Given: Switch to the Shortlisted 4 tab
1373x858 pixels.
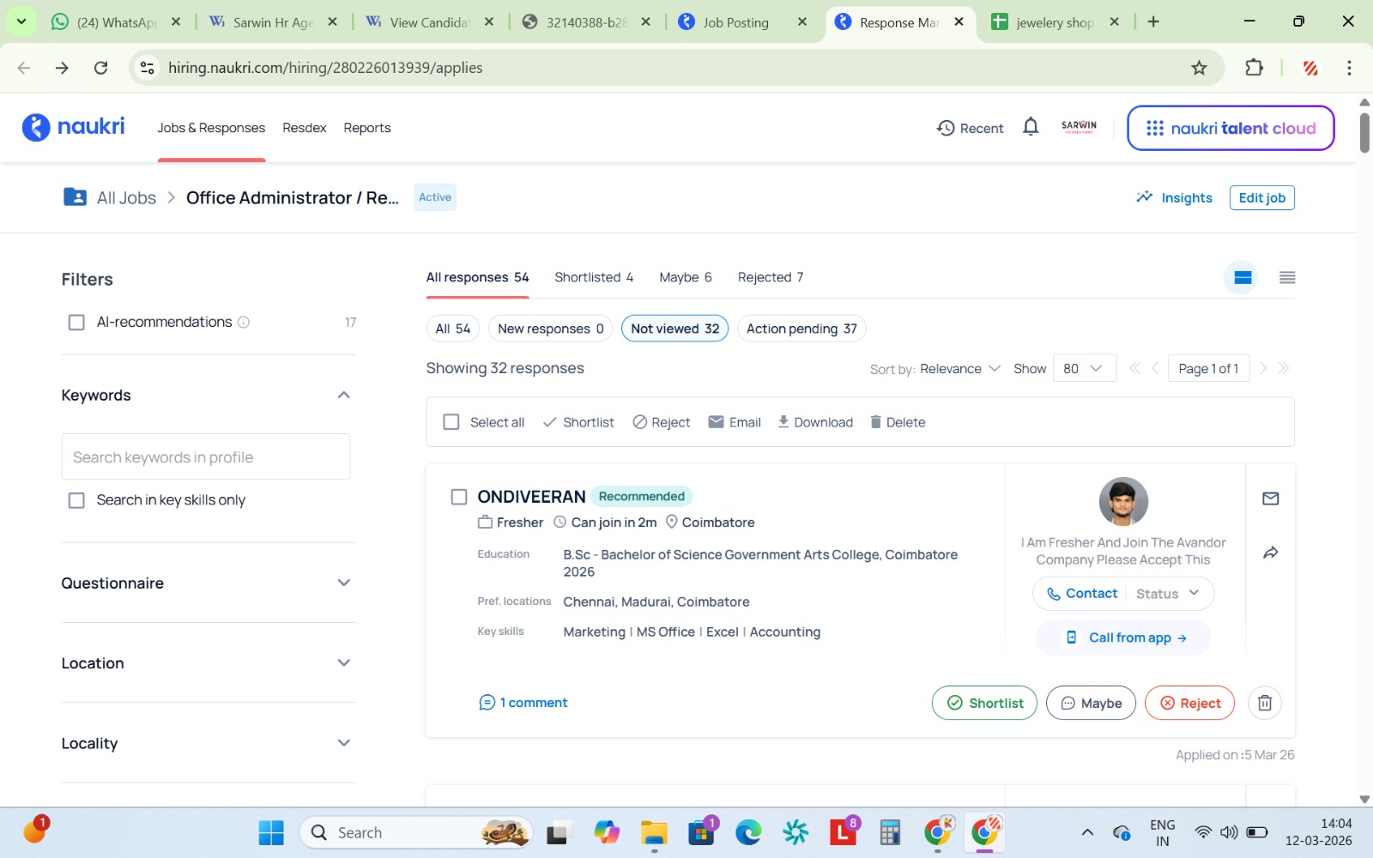Looking at the screenshot, I should [x=593, y=277].
